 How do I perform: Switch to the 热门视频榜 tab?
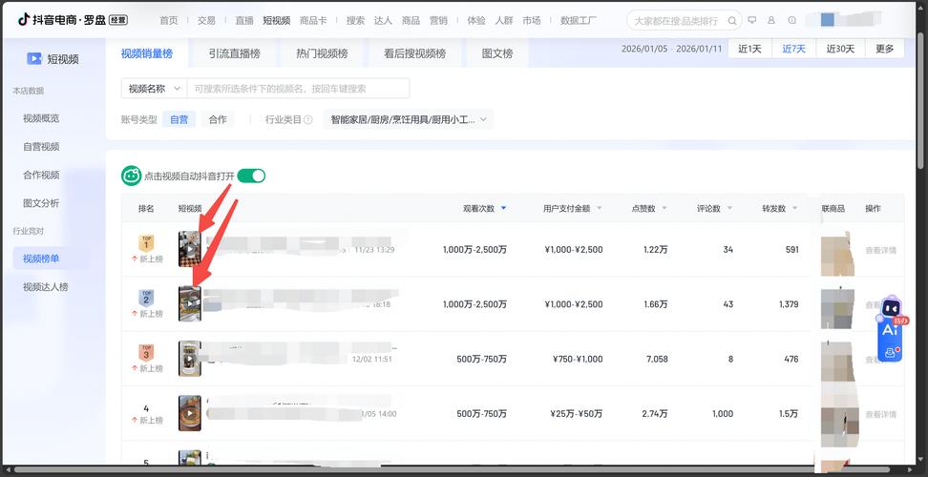[322, 53]
